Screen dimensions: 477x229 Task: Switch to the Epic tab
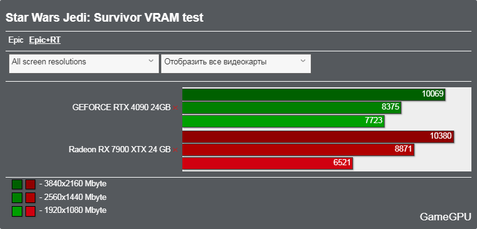coord(16,40)
